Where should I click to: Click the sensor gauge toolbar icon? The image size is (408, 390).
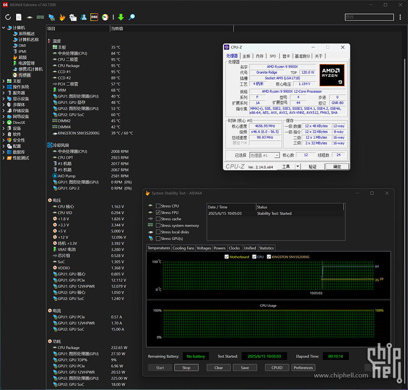(105, 17)
